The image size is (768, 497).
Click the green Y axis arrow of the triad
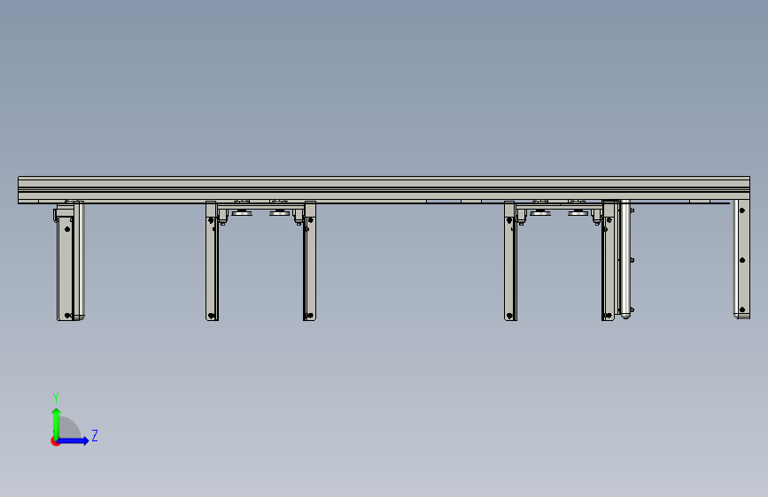click(x=57, y=423)
